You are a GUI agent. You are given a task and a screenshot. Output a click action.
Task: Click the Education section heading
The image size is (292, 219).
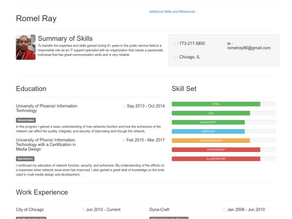pos(31,89)
